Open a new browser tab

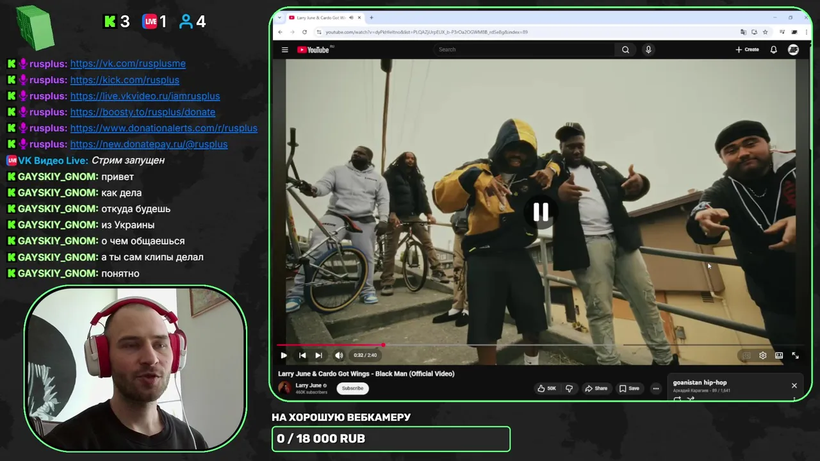point(372,17)
